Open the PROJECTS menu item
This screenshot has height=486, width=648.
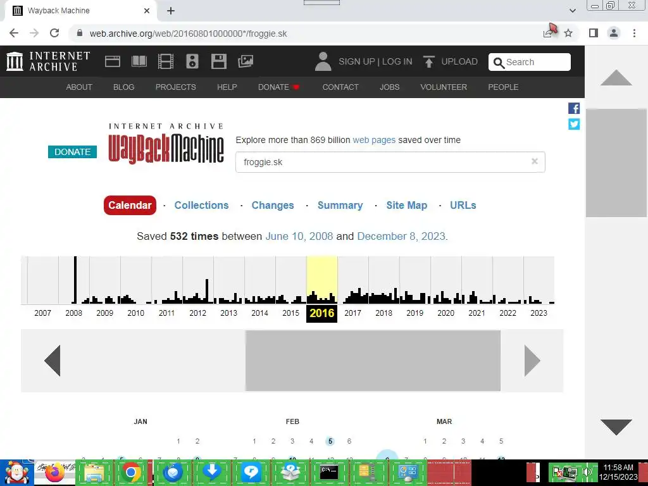pos(176,87)
